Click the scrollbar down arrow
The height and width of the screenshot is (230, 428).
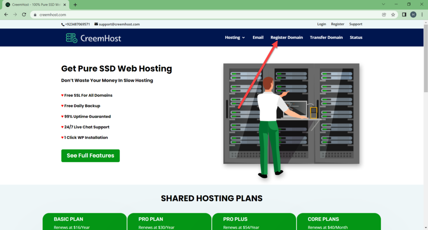click(x=425, y=228)
